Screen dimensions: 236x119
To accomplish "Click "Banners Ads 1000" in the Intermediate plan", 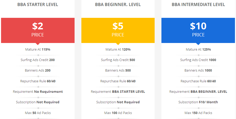I will pos(198,70).
